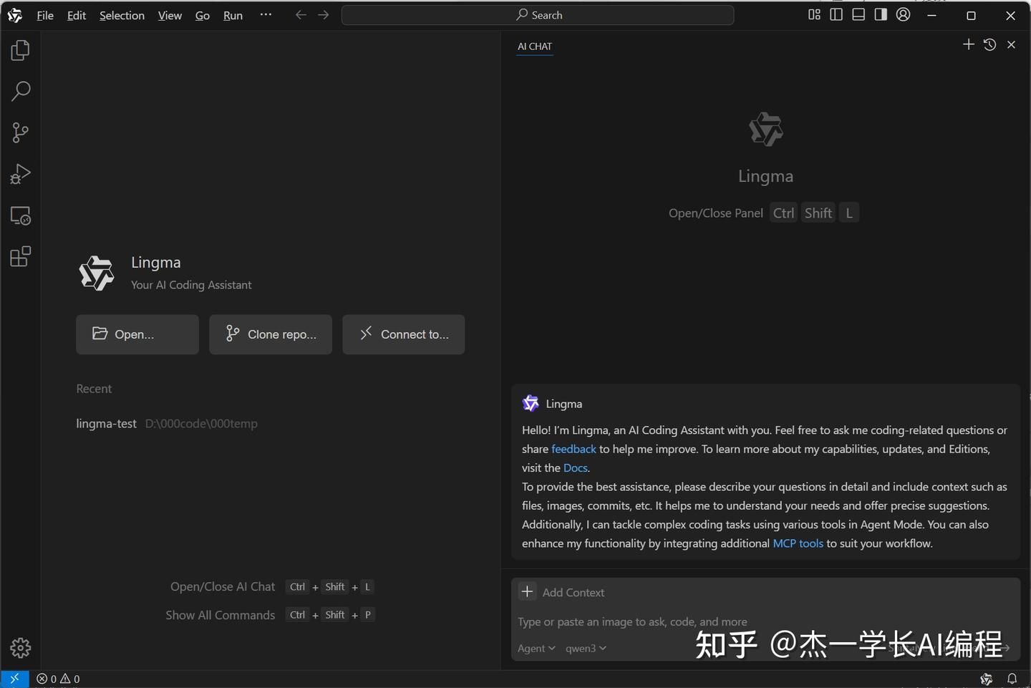Image resolution: width=1031 pixels, height=688 pixels.
Task: Click the Lingma icon in the status bar
Action: pos(986,679)
